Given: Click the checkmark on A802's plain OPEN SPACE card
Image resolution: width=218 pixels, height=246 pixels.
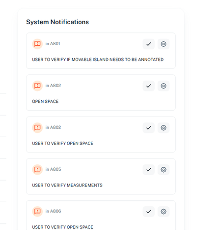Looking at the screenshot, I should pyautogui.click(x=149, y=86).
